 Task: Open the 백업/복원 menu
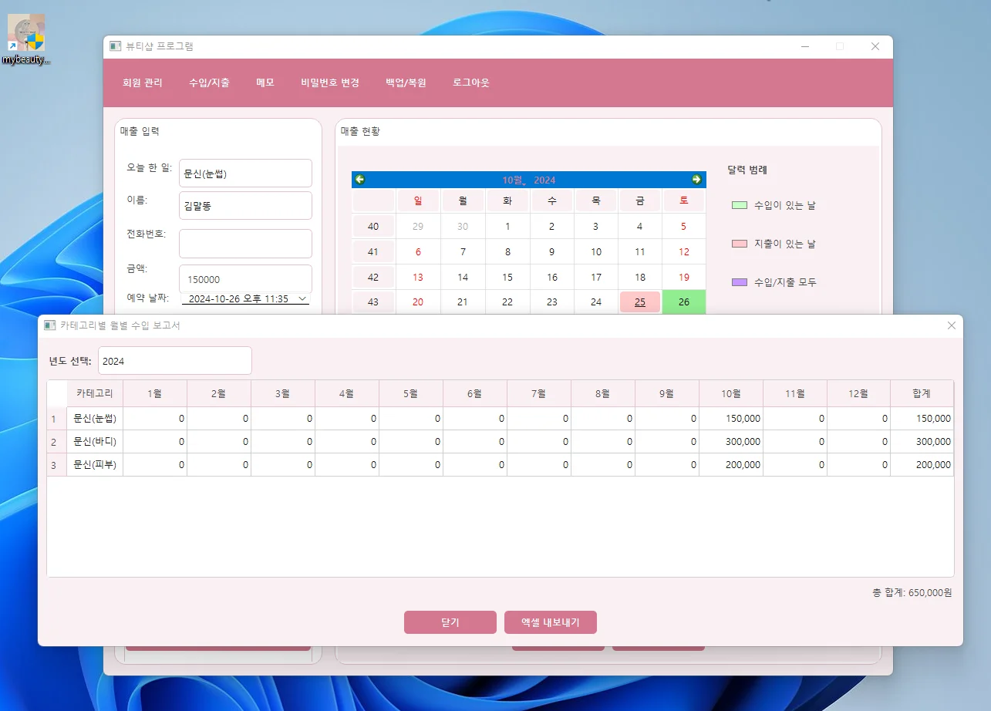click(406, 83)
